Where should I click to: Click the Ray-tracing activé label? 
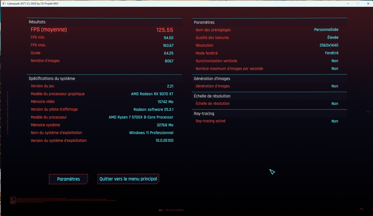tap(210, 121)
